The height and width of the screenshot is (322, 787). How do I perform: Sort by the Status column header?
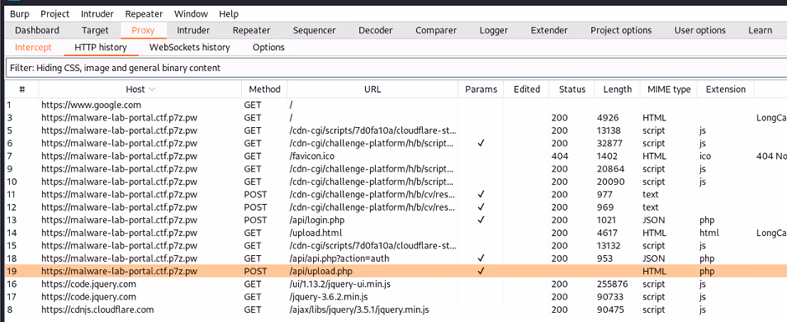(572, 89)
